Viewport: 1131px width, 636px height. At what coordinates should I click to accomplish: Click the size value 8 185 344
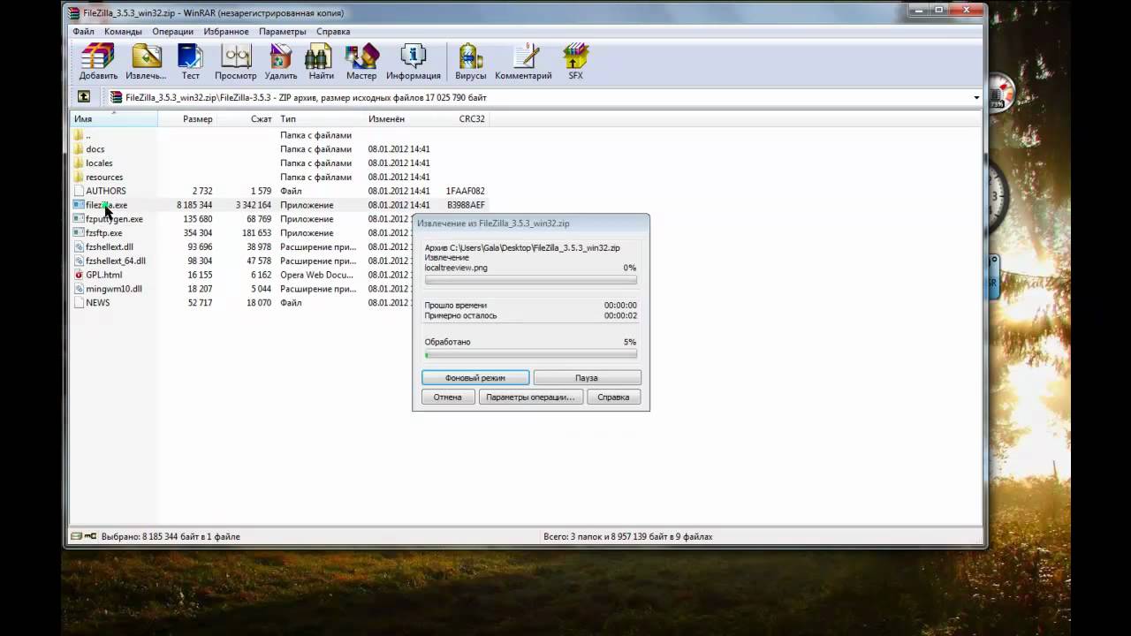194,205
